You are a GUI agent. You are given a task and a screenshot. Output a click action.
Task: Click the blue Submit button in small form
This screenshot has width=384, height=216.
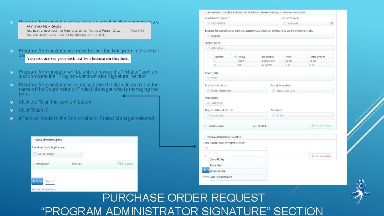[x=37, y=181]
